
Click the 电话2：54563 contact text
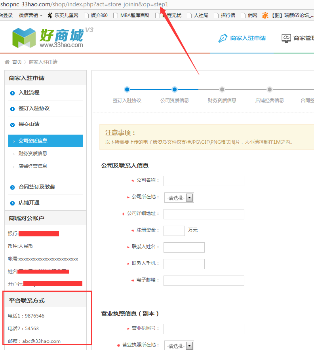[x=23, y=329]
